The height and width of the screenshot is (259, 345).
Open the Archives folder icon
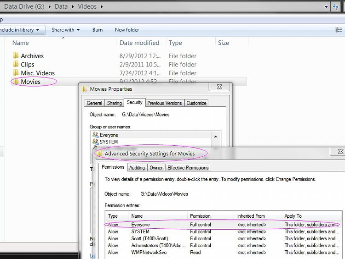[16, 55]
